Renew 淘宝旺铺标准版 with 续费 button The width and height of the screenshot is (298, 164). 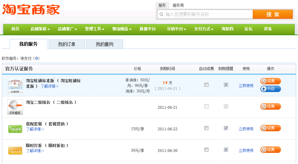pyautogui.click(x=270, y=81)
